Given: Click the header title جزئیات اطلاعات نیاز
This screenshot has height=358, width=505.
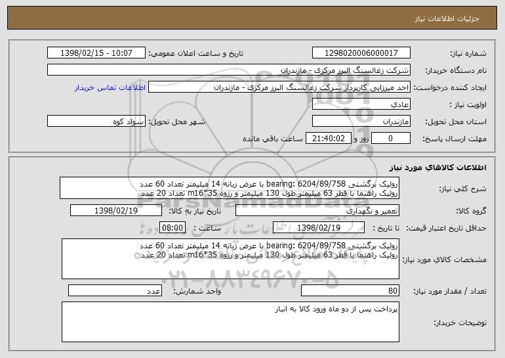Looking at the screenshot, I should click(x=447, y=18).
